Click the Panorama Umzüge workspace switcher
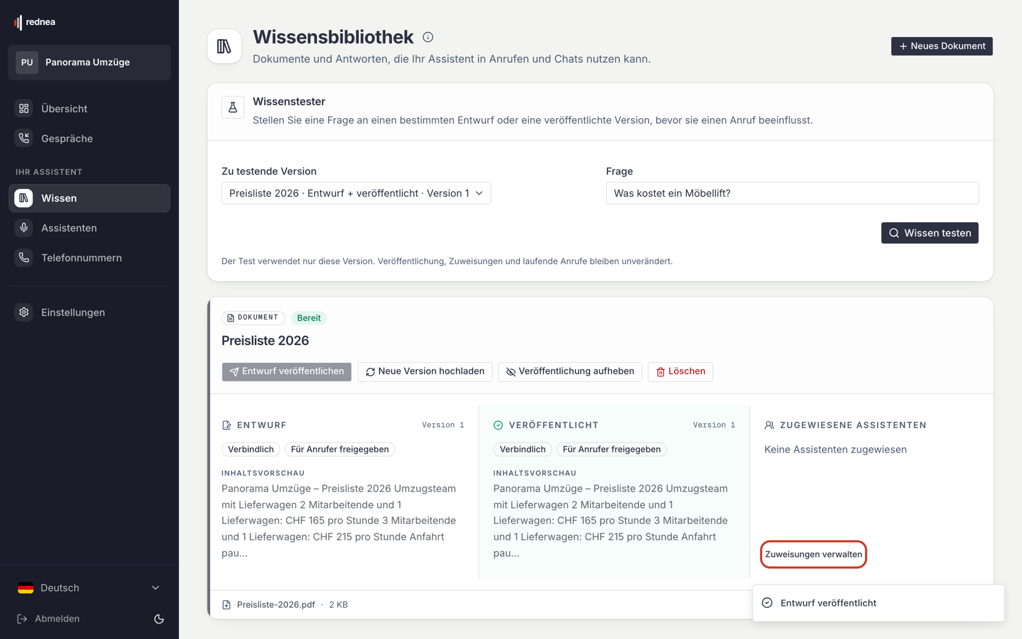Screen dimensions: 1022x639 point(89,63)
